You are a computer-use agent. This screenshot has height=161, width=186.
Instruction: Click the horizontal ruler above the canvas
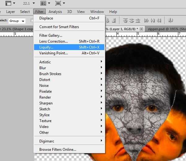point(145,34)
